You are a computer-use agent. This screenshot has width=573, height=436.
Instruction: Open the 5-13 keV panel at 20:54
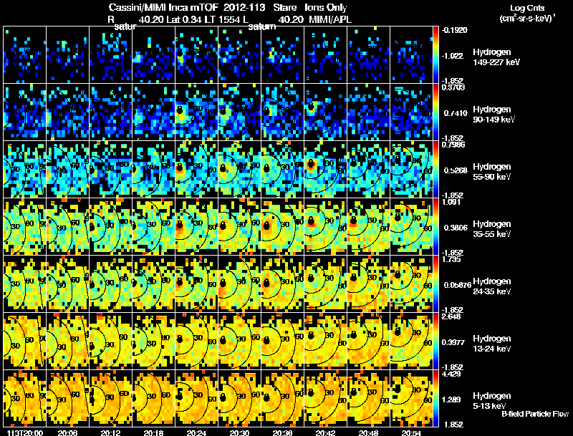point(411,398)
